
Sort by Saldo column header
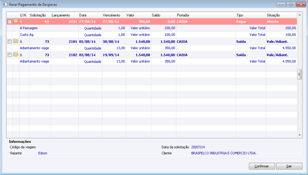tap(163, 15)
